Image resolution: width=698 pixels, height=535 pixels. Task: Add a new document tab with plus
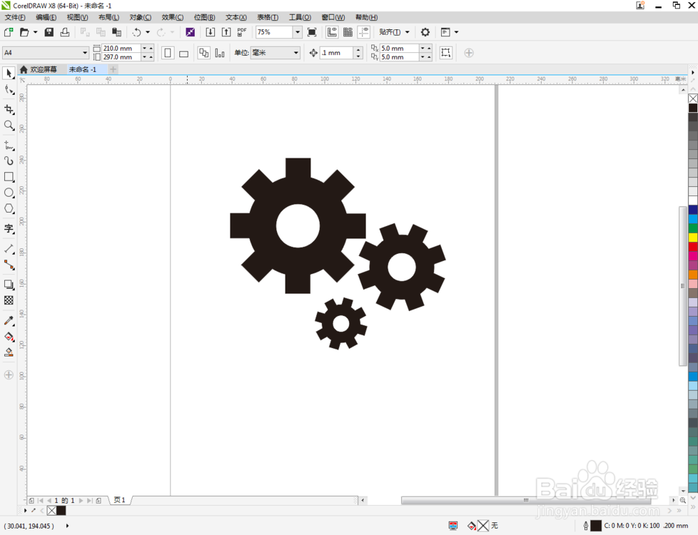click(113, 69)
